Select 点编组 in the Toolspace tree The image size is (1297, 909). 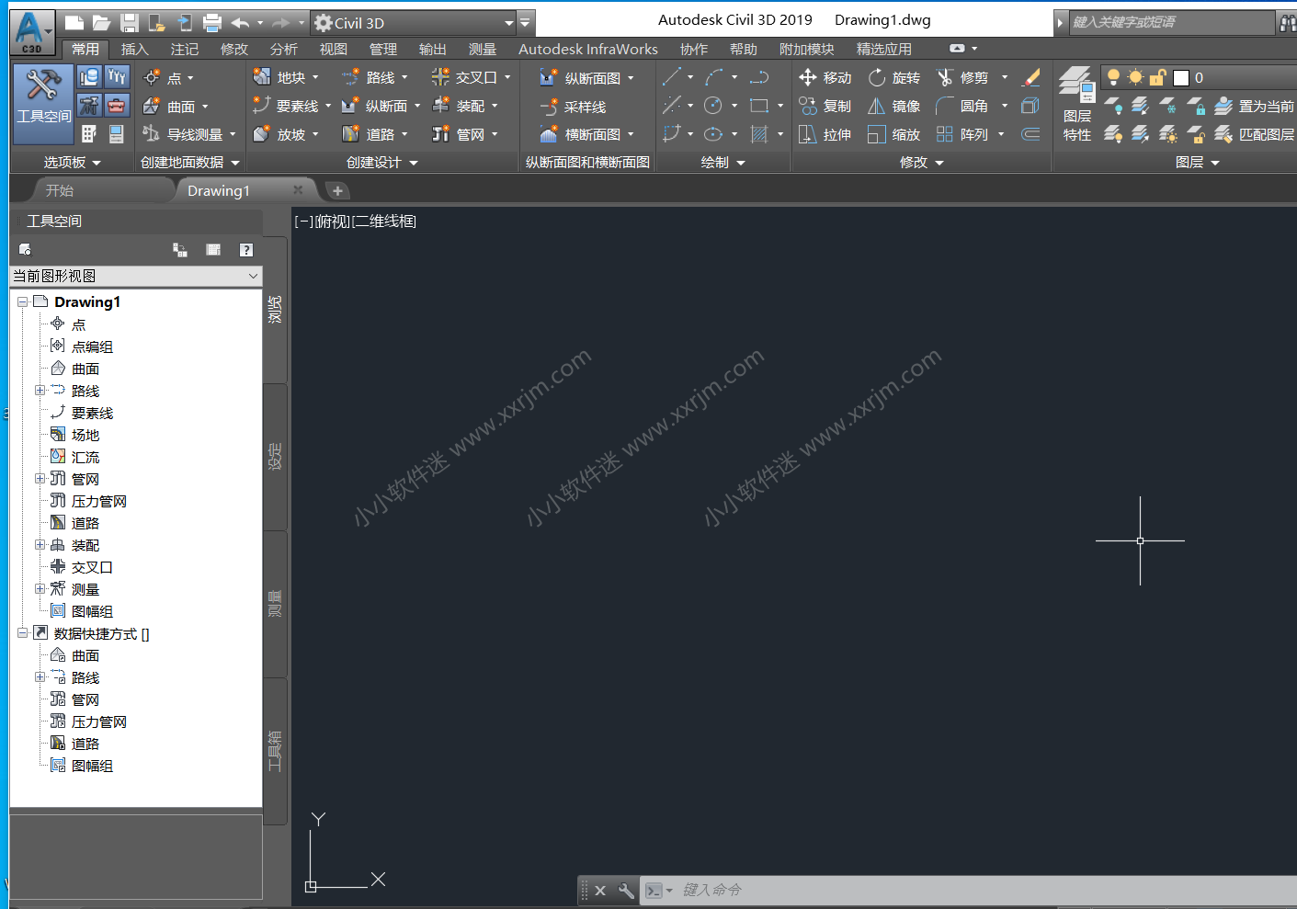coord(92,347)
